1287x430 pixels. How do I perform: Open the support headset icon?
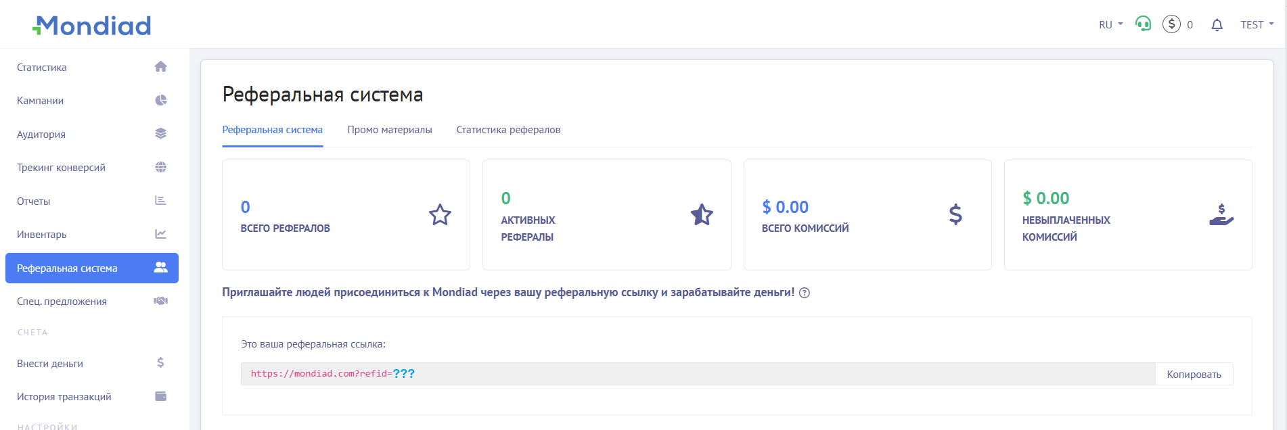pyautogui.click(x=1143, y=23)
